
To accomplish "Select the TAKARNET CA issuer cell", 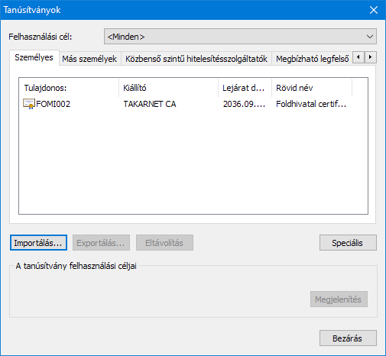I will [150, 104].
